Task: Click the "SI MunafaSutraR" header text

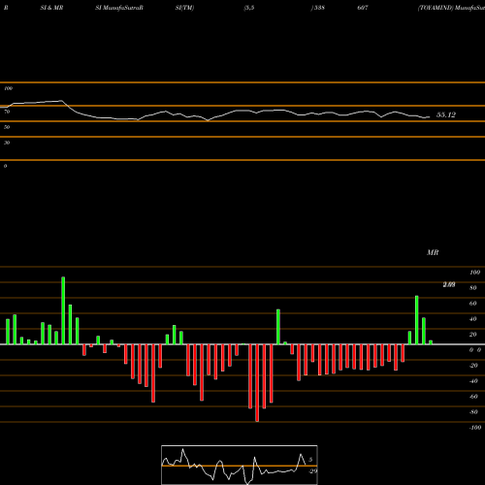Action: coord(119,8)
